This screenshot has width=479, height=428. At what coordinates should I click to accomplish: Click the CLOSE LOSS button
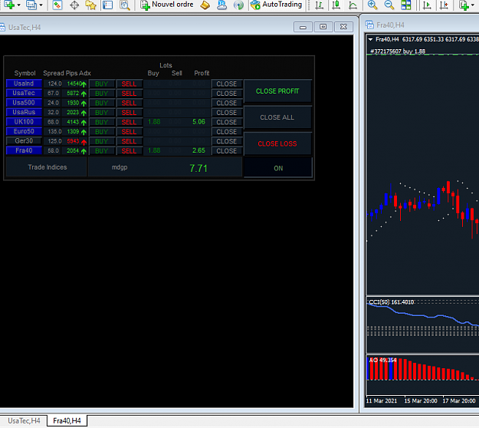pos(277,143)
